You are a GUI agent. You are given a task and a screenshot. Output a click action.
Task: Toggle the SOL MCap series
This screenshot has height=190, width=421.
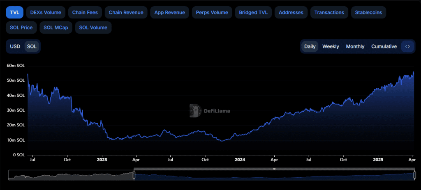click(x=56, y=27)
